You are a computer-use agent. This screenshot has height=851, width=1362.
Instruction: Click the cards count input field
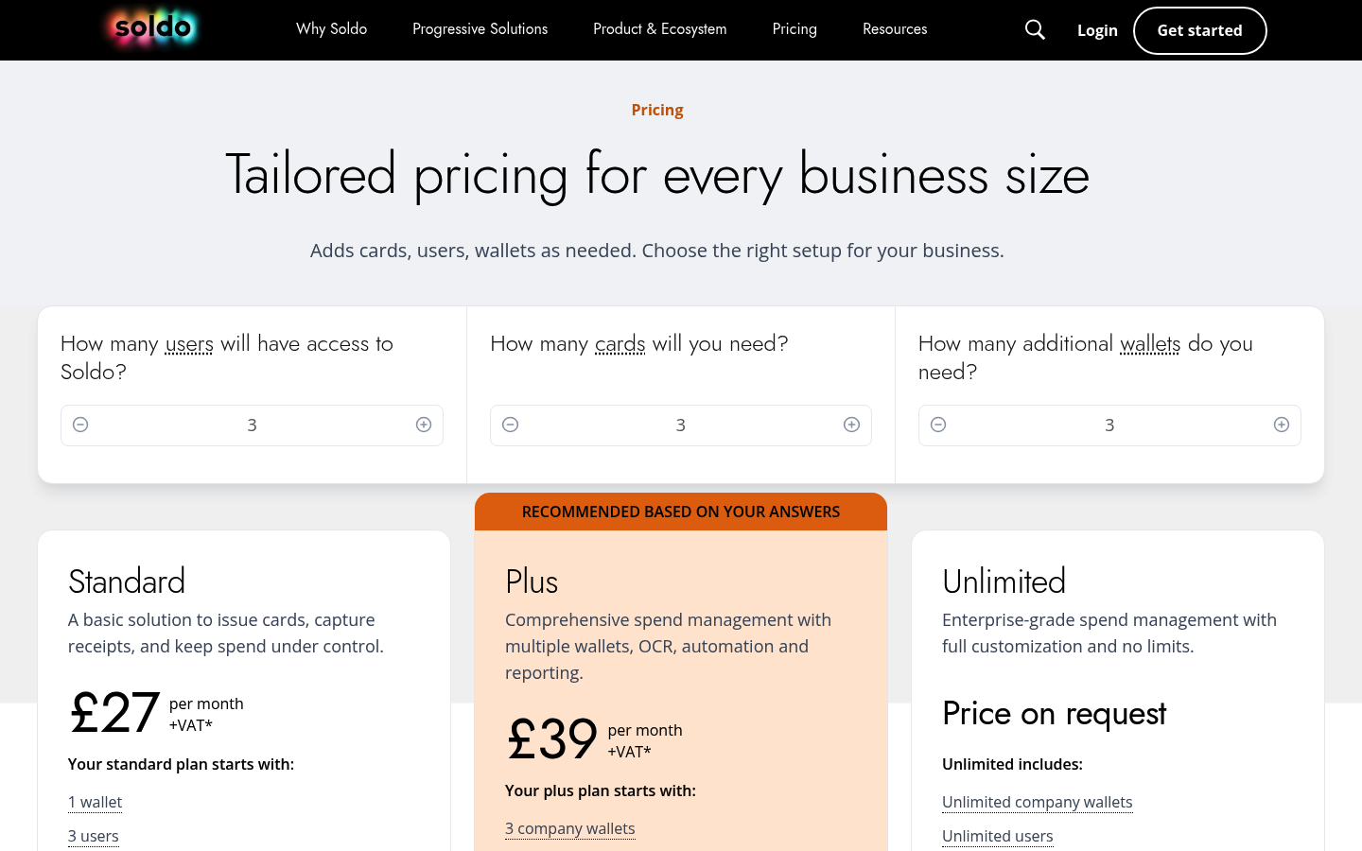[681, 425]
